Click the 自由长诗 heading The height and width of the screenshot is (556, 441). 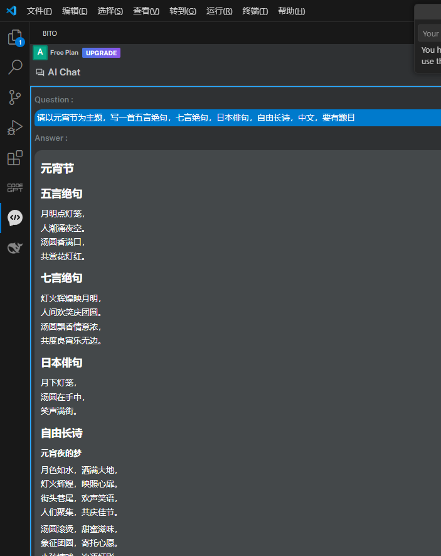click(61, 433)
